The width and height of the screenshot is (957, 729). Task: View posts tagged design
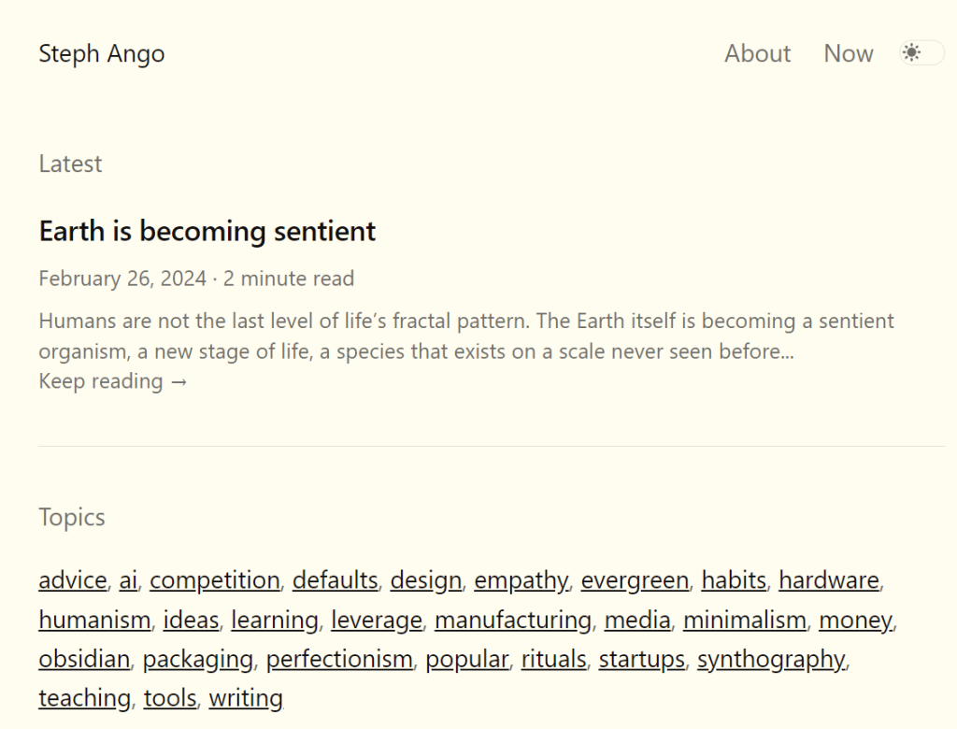tap(425, 580)
